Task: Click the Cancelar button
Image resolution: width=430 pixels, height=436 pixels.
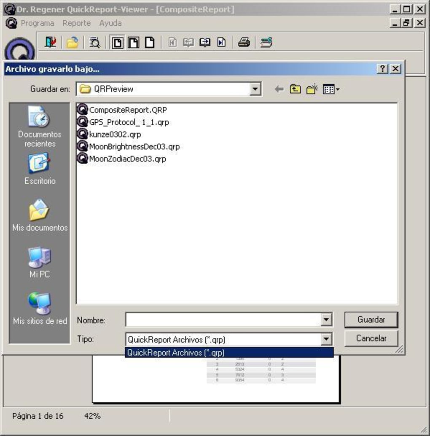Action: 371,339
